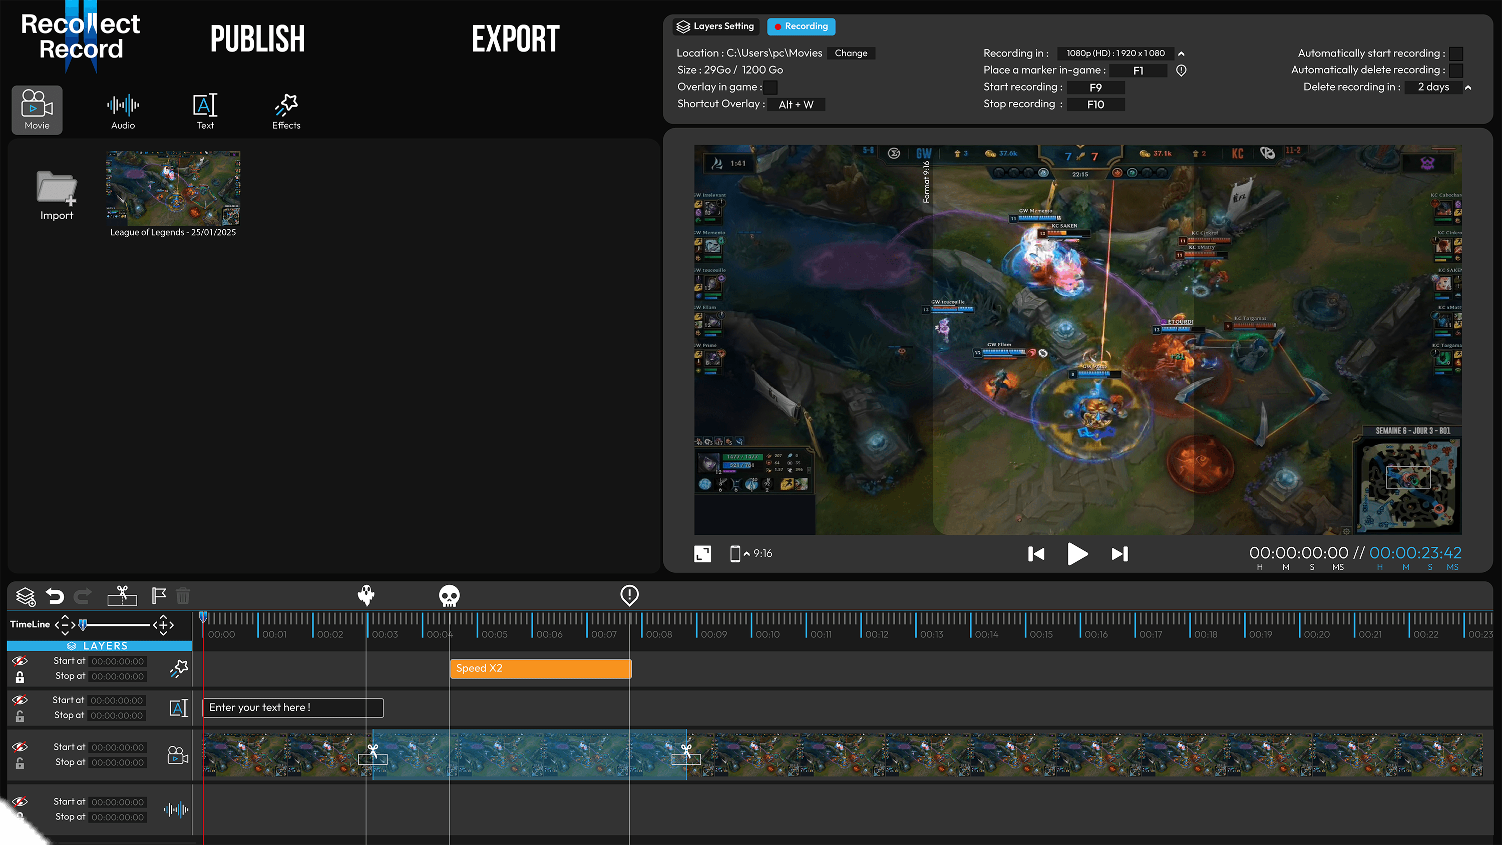Click the movie camera icon in third layer row
This screenshot has height=845, width=1502.
(178, 755)
